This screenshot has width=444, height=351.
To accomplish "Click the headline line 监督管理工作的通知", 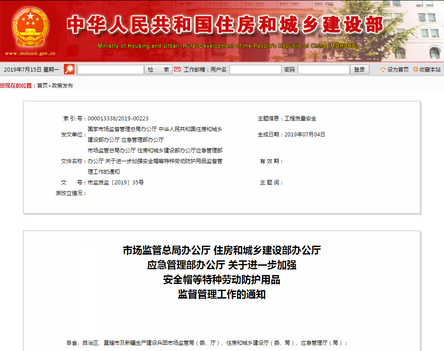I will tap(222, 295).
